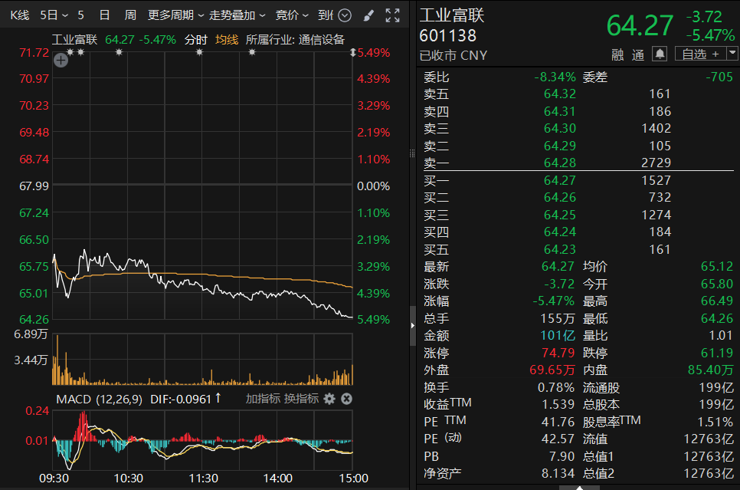Click the 均价 value 65.12
This screenshot has width=740, height=490.
[717, 267]
